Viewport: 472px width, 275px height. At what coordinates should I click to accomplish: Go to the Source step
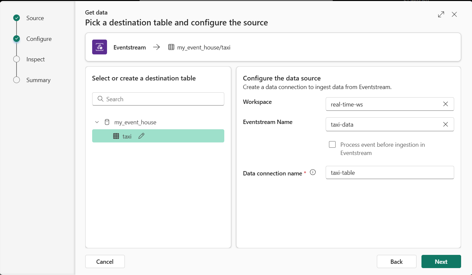point(35,18)
